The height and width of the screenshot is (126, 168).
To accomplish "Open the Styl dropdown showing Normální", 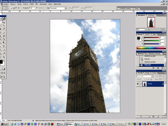I will (58, 8).
